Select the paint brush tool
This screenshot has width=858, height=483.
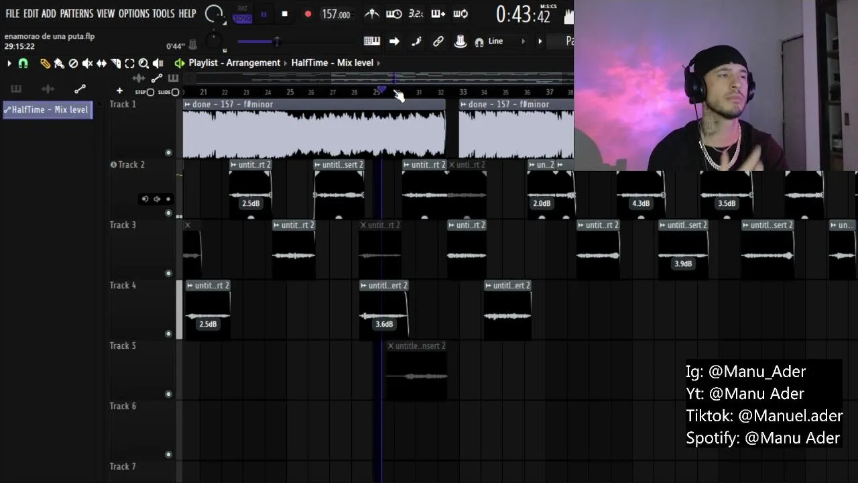tap(59, 64)
